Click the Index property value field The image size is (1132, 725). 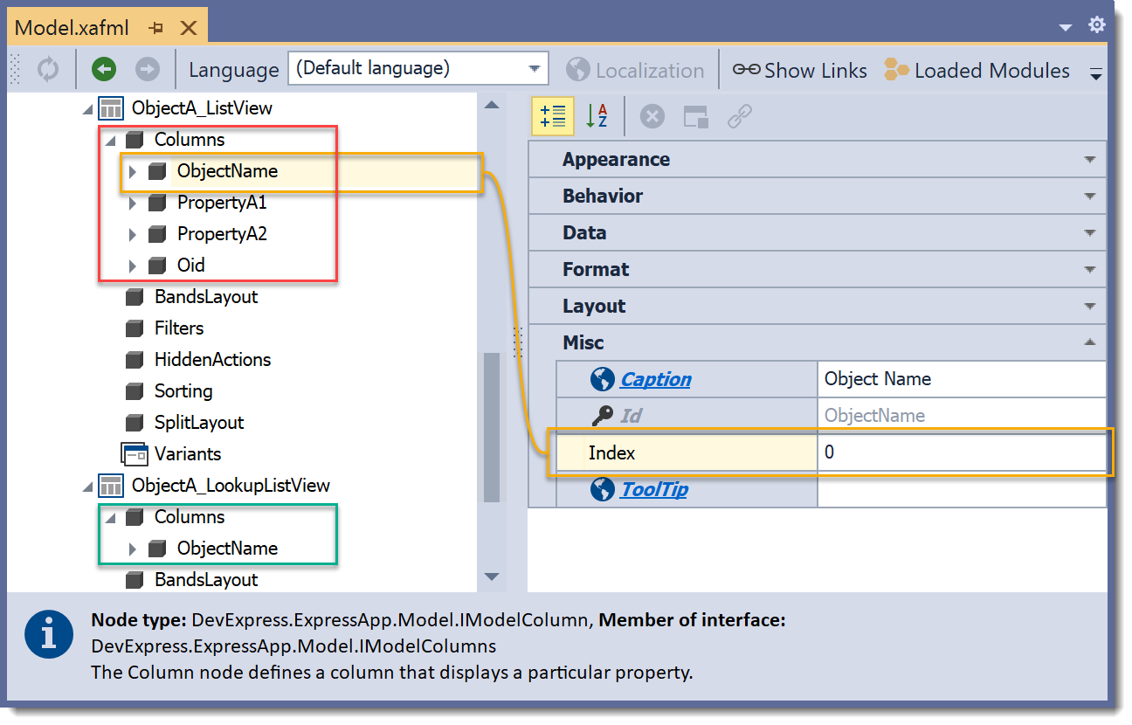tap(961, 452)
